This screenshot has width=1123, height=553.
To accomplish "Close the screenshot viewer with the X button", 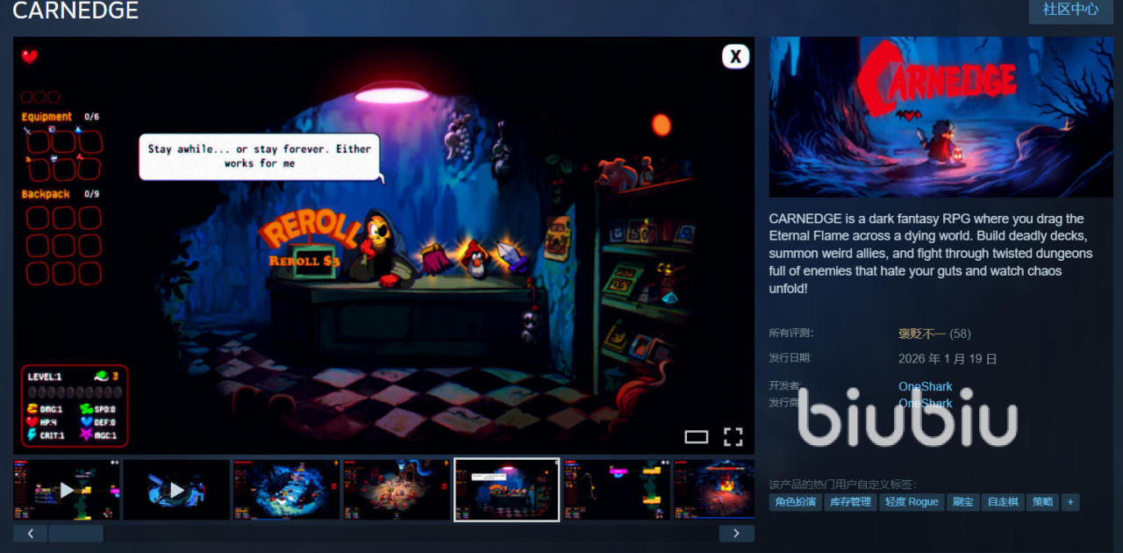I will [735, 56].
